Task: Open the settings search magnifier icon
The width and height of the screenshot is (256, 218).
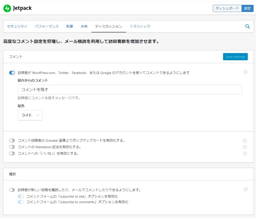Action: click(247, 26)
